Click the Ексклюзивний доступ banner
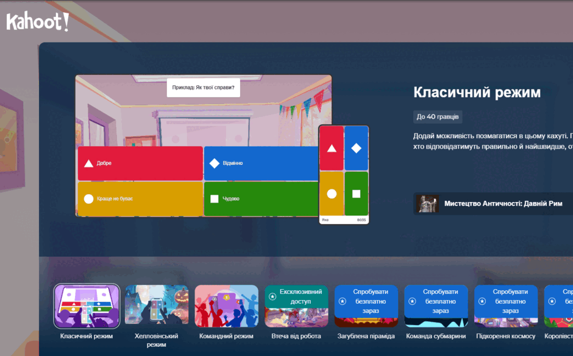The image size is (573, 356). tap(296, 296)
